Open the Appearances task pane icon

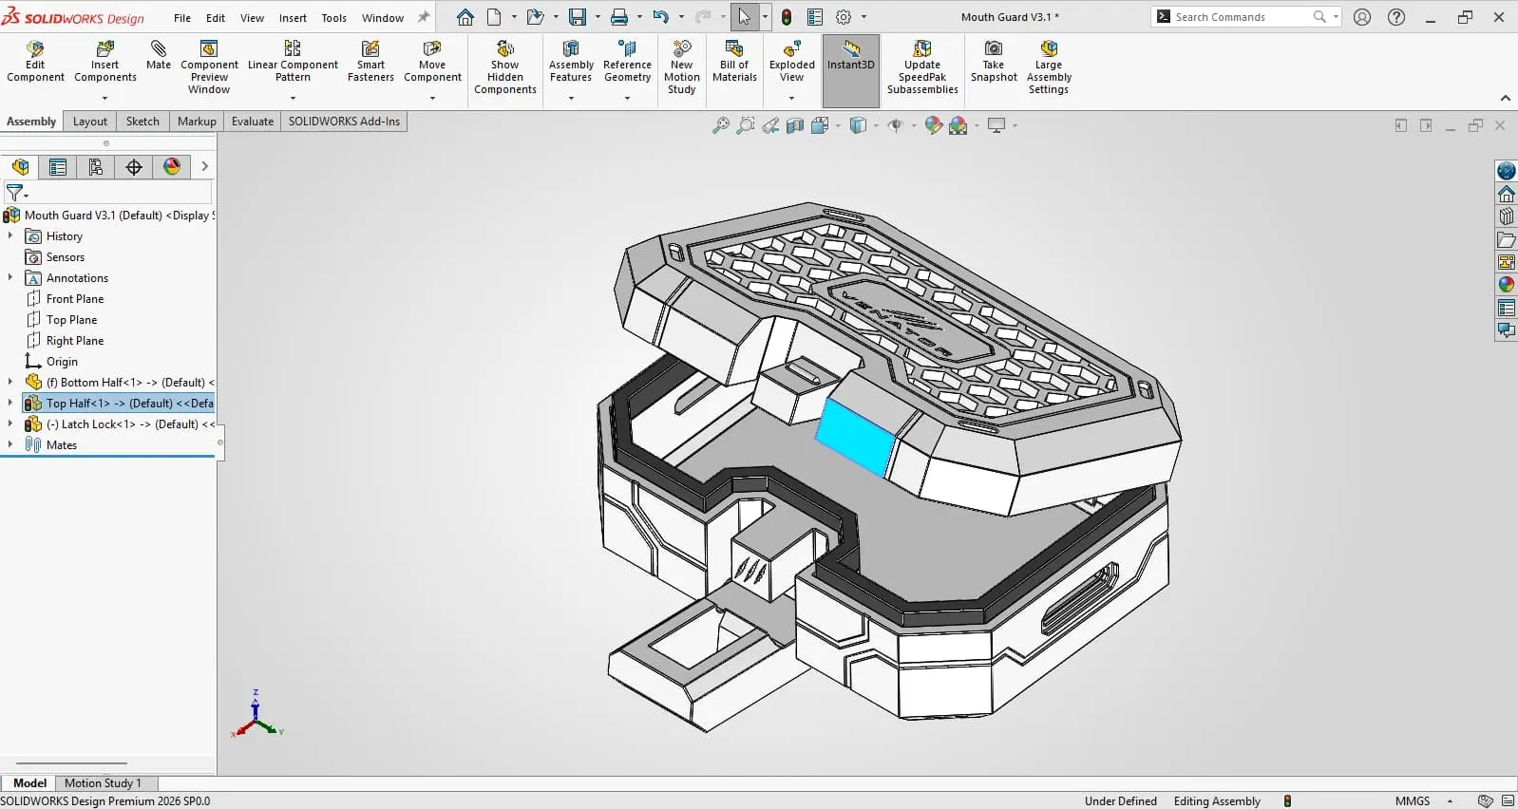pyautogui.click(x=1506, y=285)
